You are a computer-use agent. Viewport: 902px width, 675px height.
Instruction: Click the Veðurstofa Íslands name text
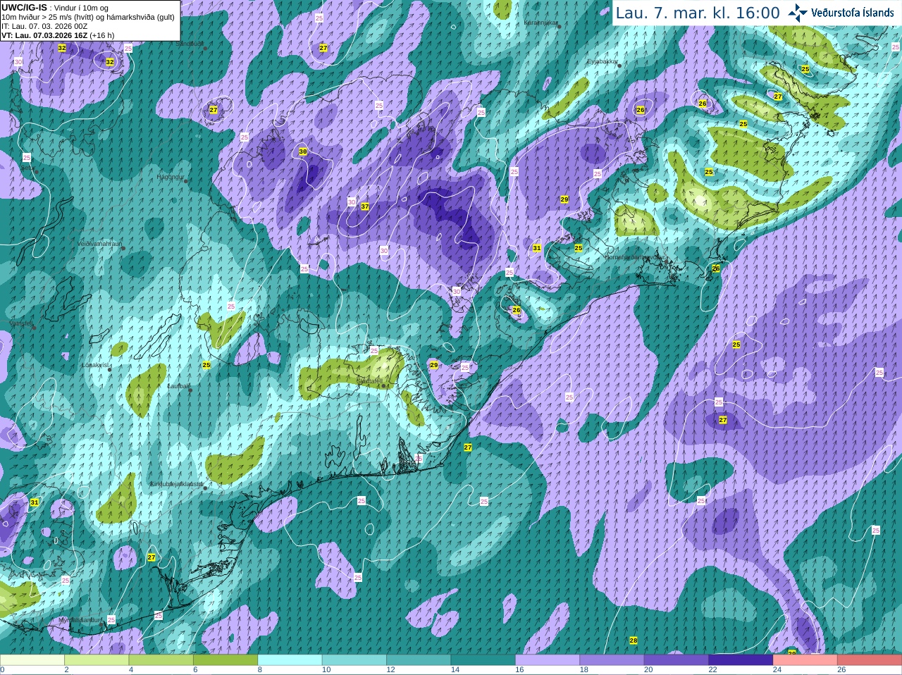853,13
